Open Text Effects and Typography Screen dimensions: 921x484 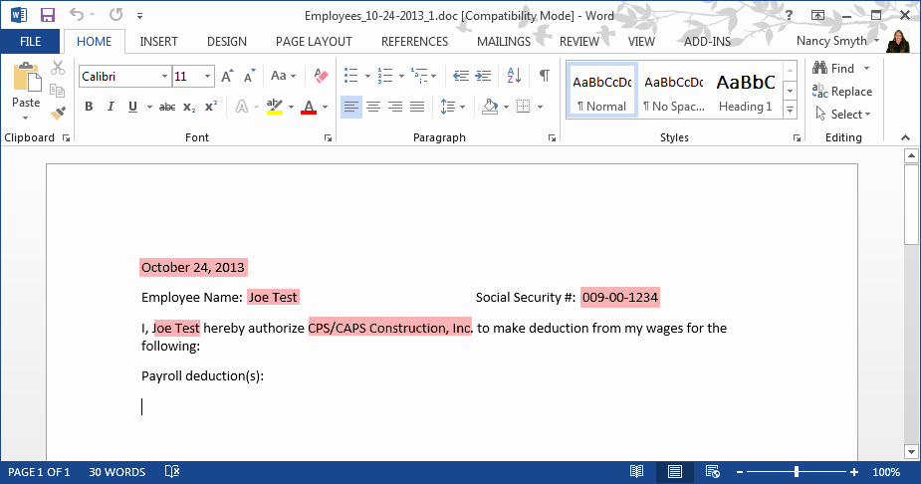pos(241,107)
